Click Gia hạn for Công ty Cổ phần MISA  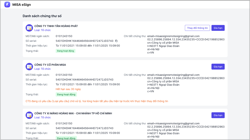pyautogui.click(x=218, y=67)
